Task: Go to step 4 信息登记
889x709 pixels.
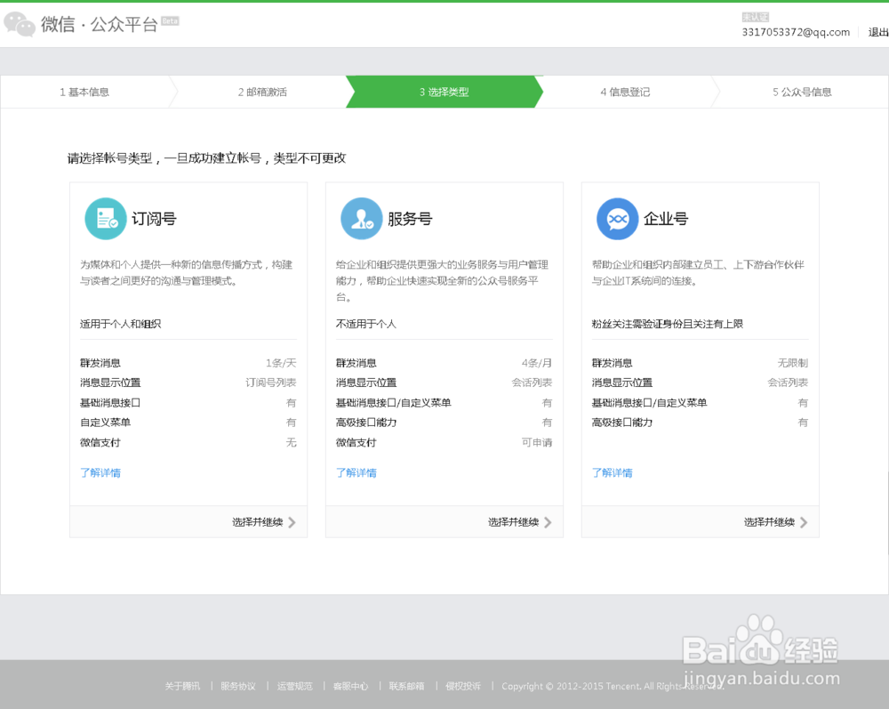Action: tap(625, 92)
